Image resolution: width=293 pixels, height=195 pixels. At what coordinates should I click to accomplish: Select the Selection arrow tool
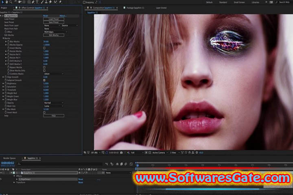(x=2, y=2)
